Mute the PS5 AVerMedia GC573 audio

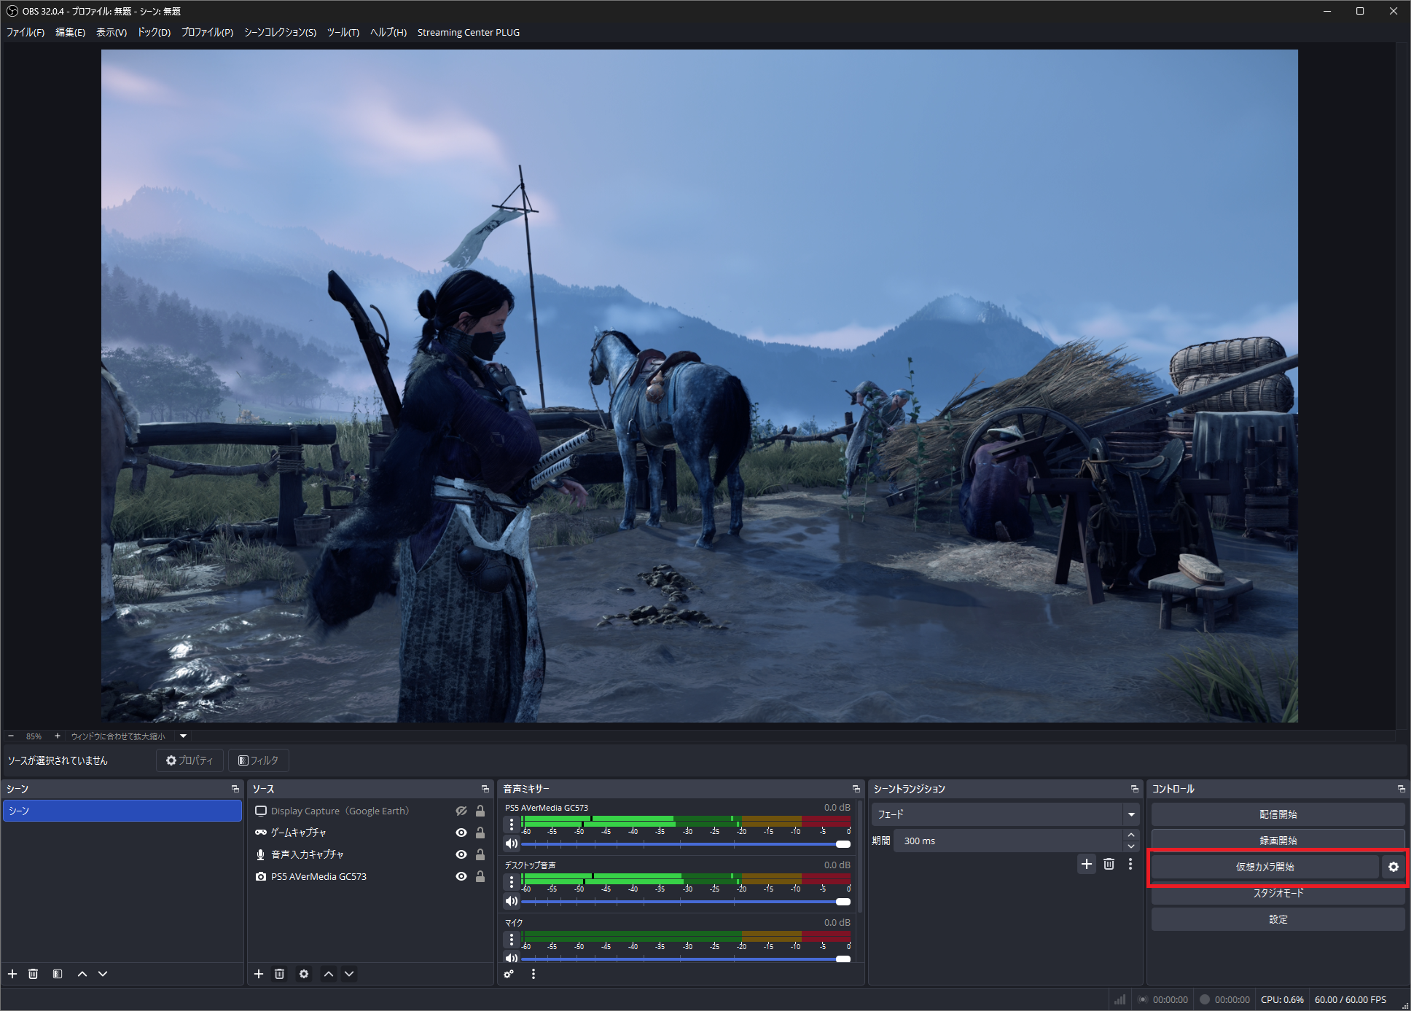click(x=512, y=843)
